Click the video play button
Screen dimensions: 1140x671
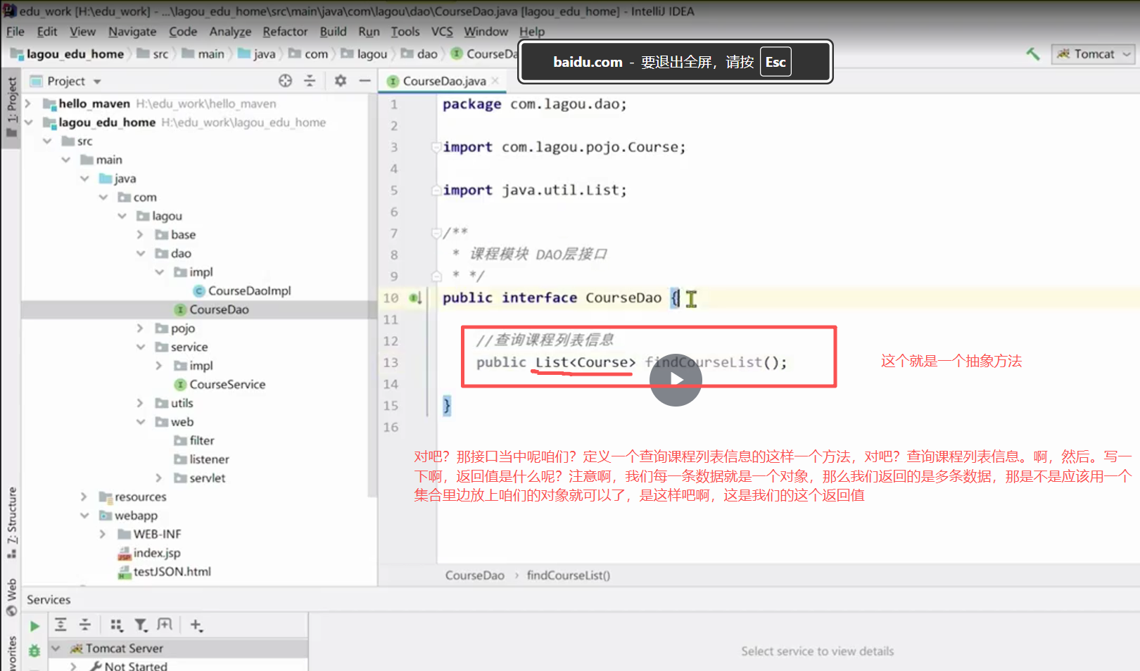point(676,380)
